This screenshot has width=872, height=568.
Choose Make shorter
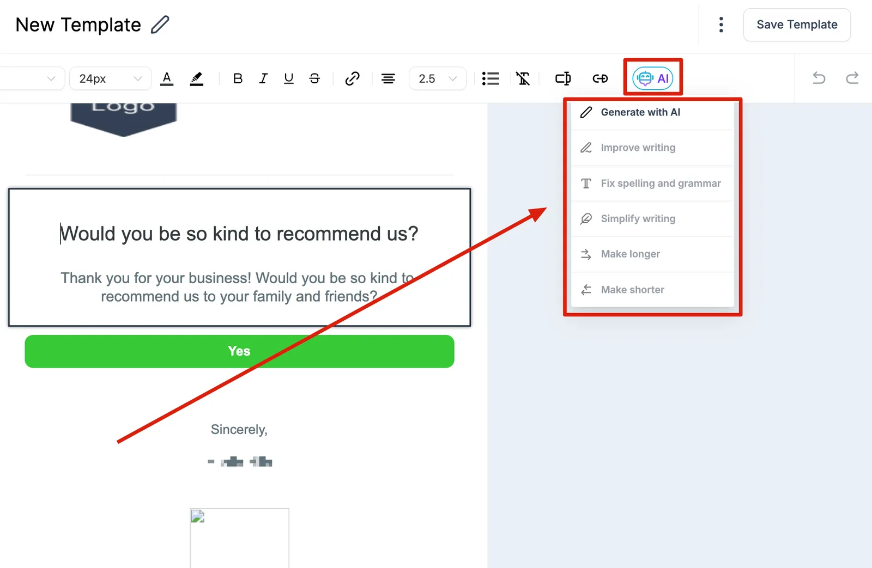click(x=652, y=290)
